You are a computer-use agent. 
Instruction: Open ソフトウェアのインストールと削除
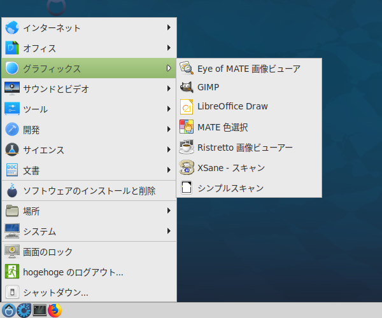pos(89,191)
